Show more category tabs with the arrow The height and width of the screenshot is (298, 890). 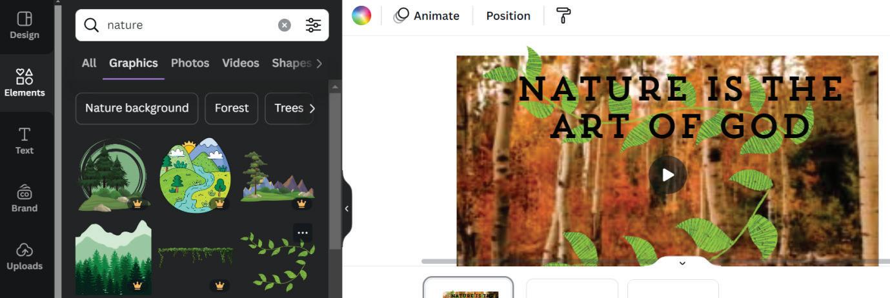319,63
